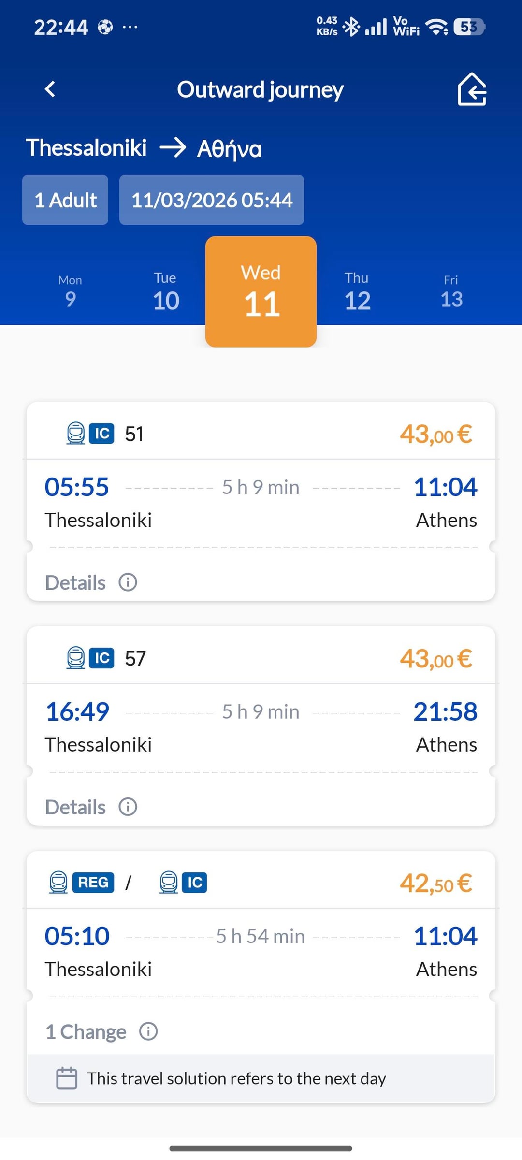Open the 11/03/2026 05:44 date picker
This screenshot has width=522, height=1160.
pos(212,200)
